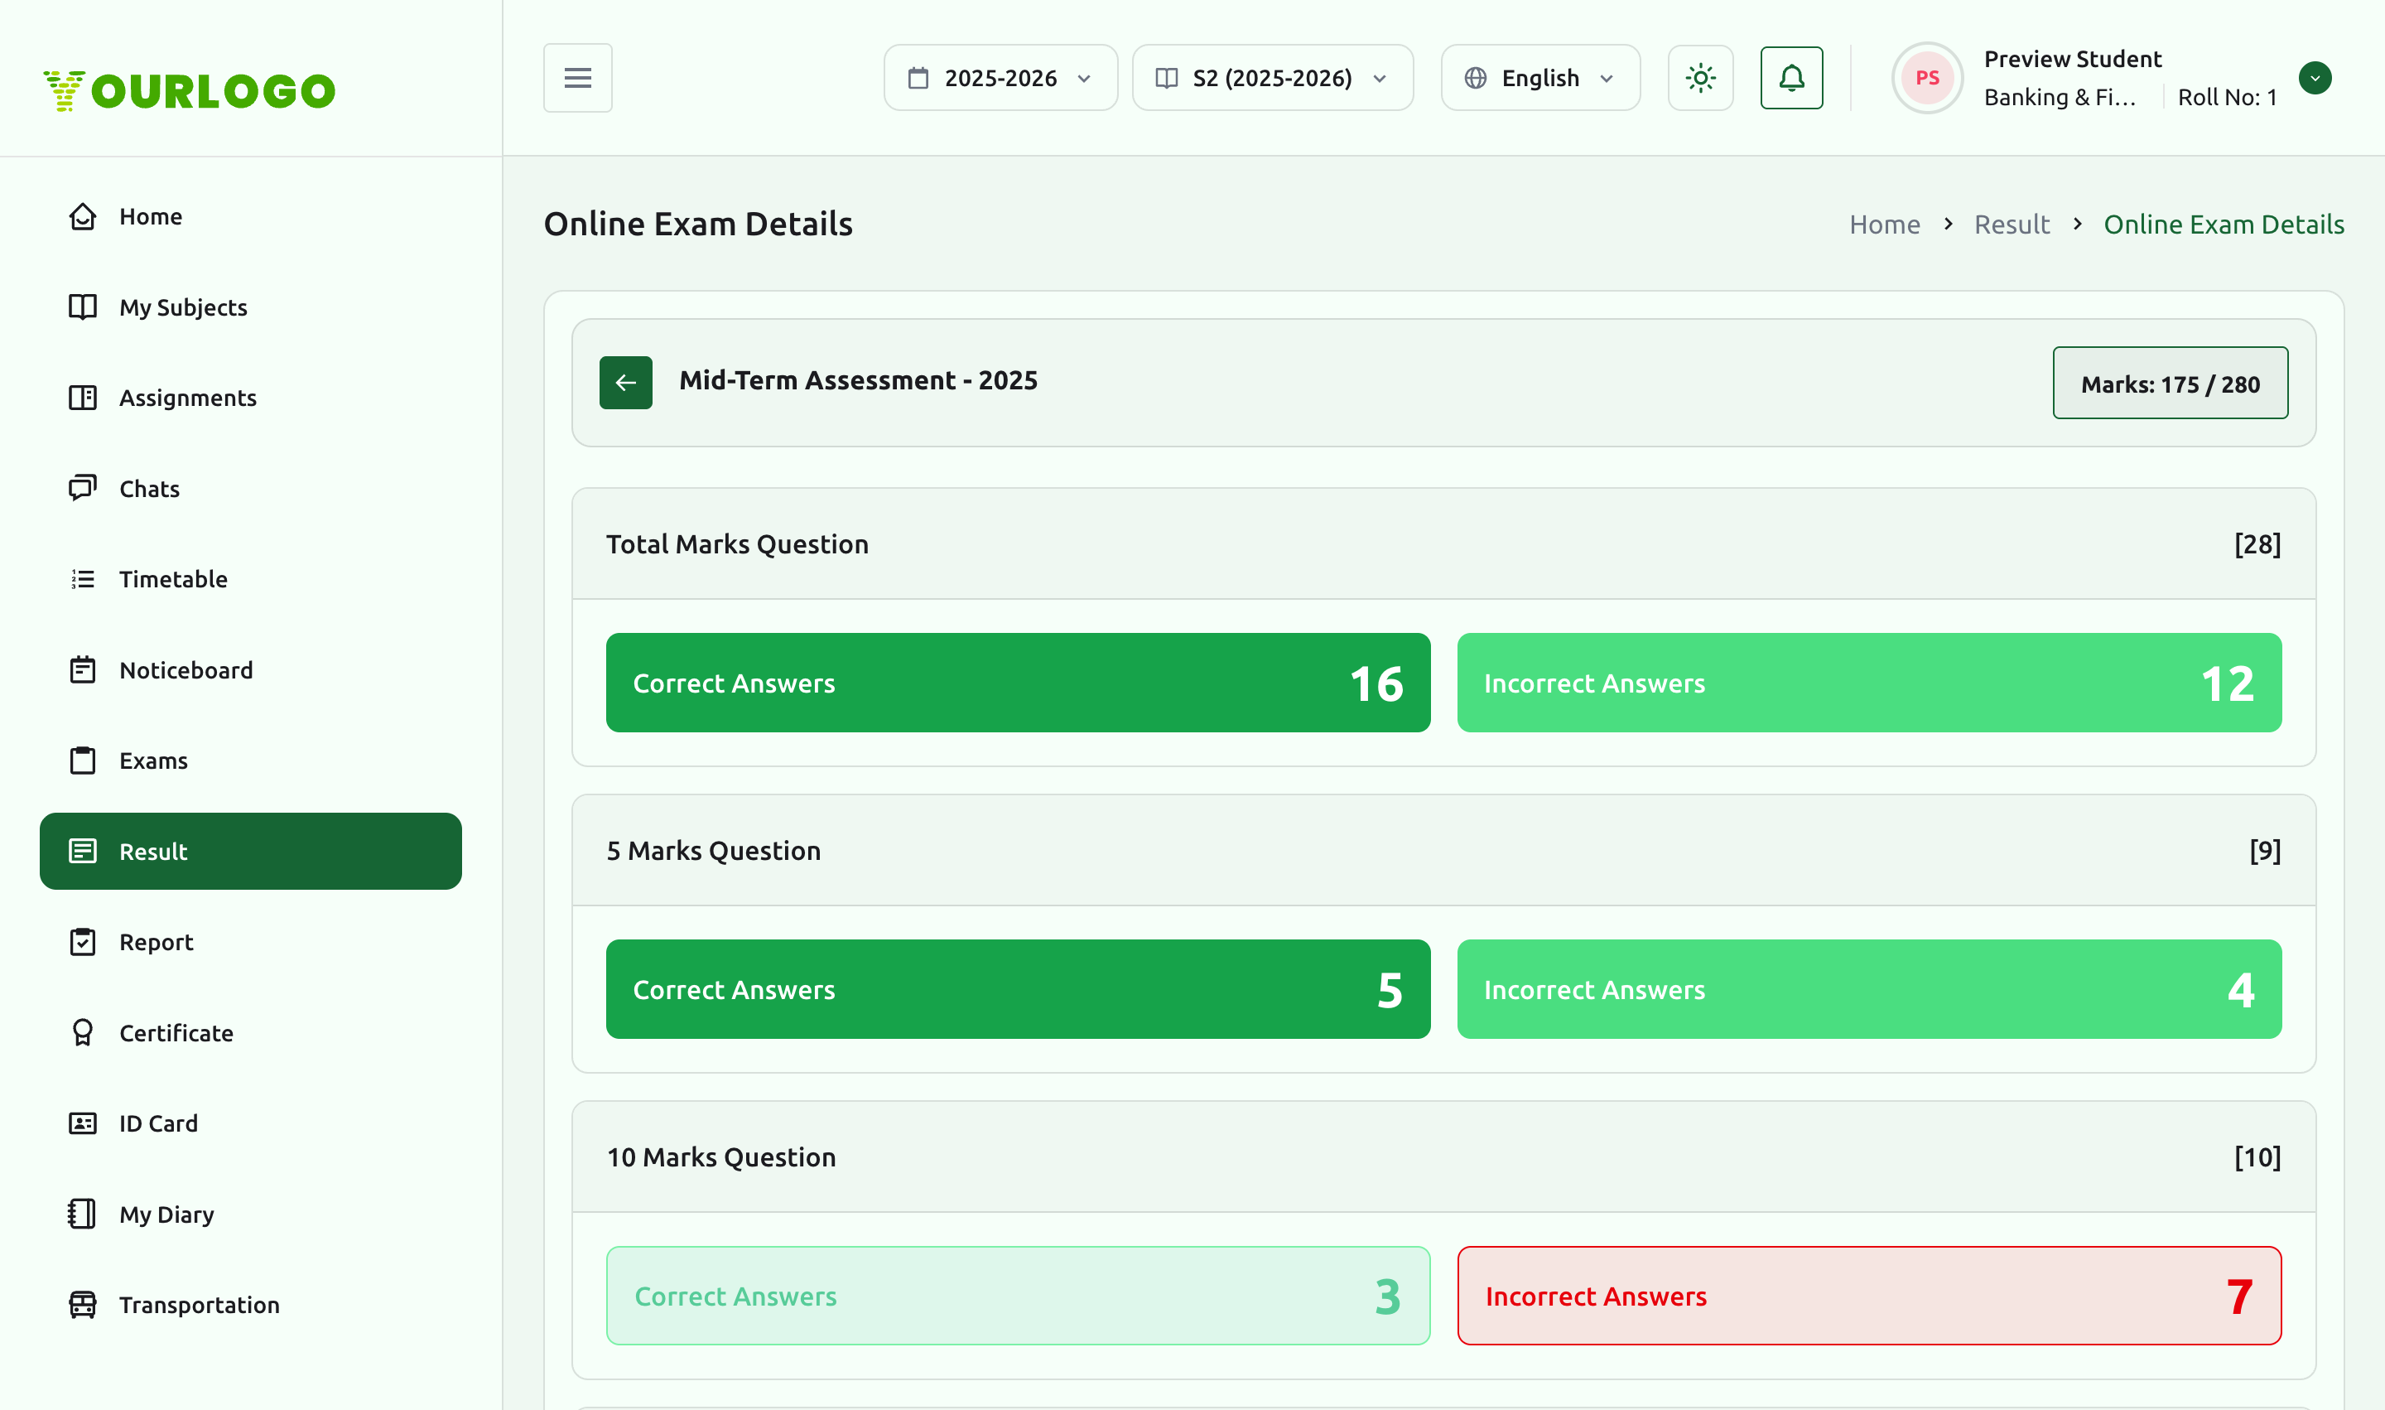
Task: Open My Diary menu item
Action: tap(251, 1214)
